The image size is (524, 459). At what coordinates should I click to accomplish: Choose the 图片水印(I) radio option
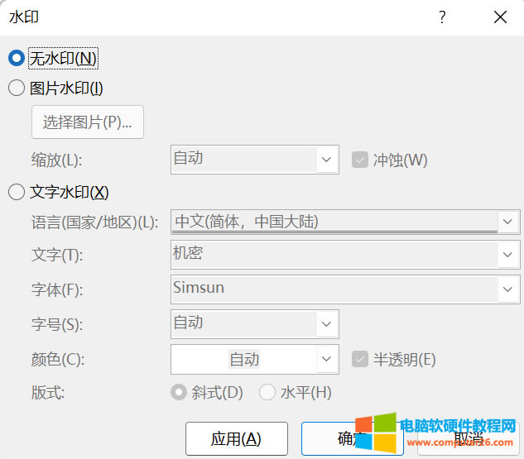pos(16,88)
